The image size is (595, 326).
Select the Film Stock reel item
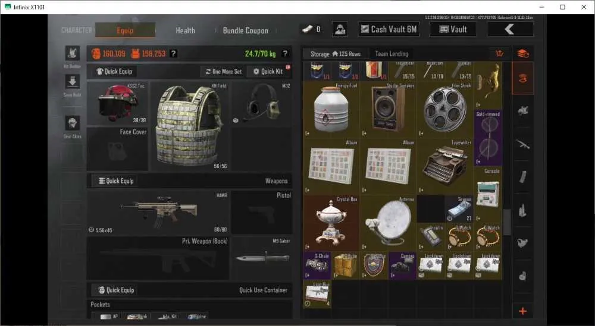point(444,109)
